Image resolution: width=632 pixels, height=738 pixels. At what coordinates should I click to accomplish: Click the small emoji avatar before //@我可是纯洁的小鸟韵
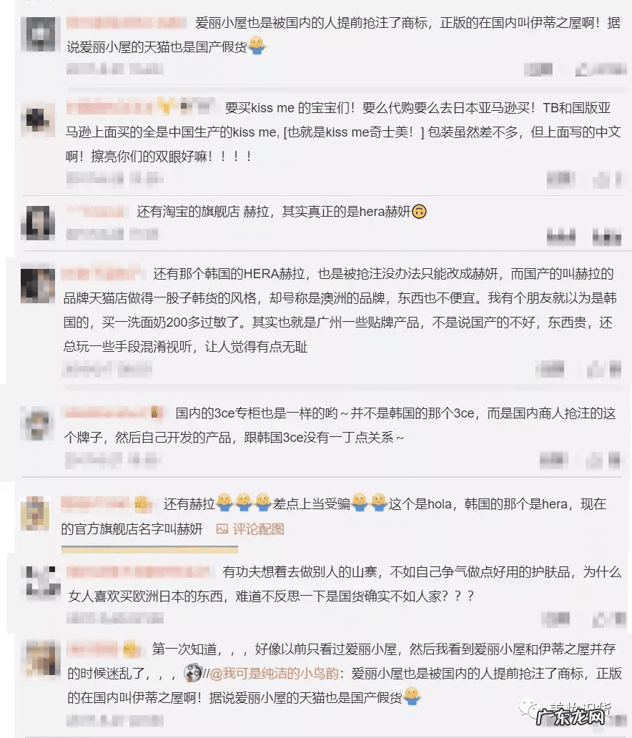[x=193, y=673]
